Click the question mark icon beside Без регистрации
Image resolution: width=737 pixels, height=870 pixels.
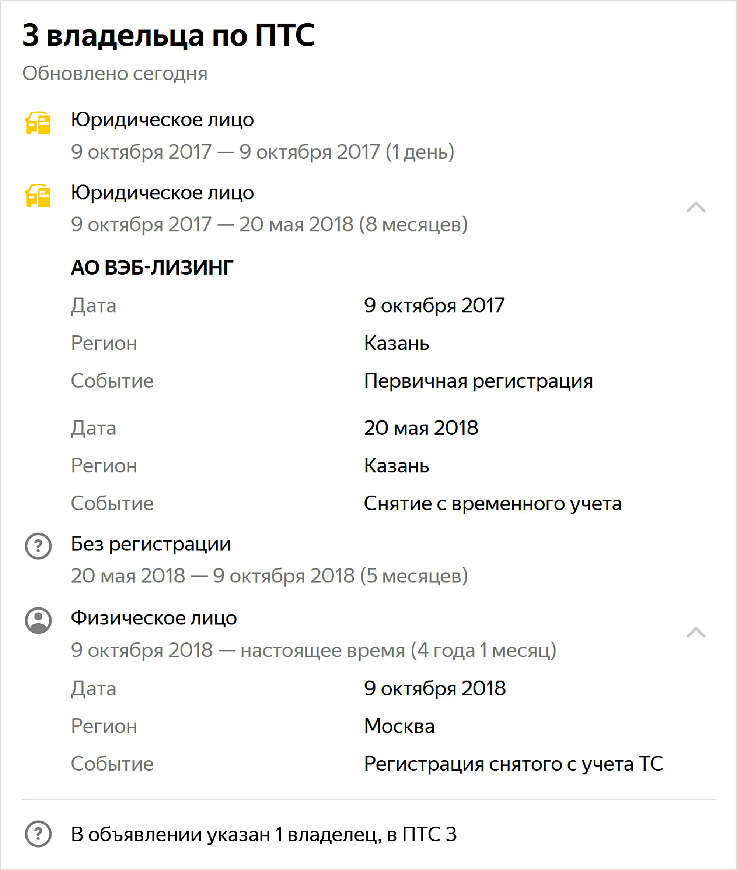[x=38, y=546]
